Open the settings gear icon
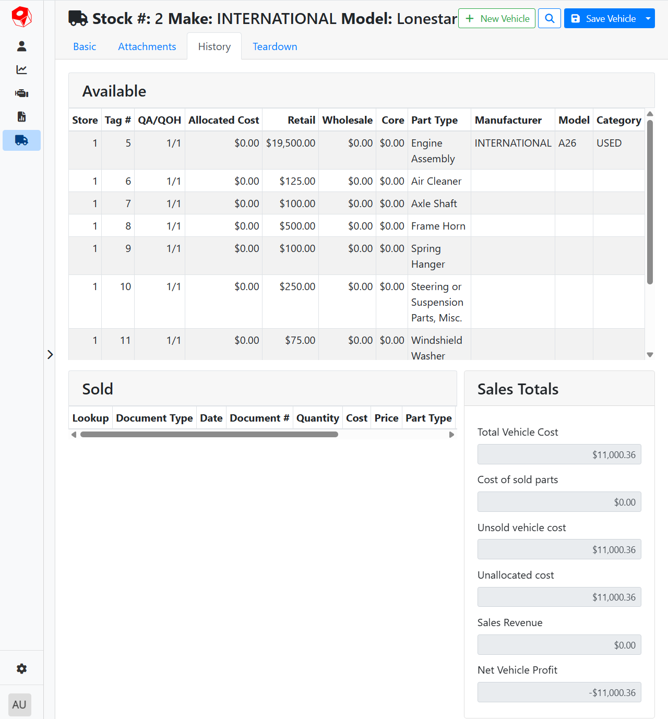The image size is (668, 719). pyautogui.click(x=21, y=669)
